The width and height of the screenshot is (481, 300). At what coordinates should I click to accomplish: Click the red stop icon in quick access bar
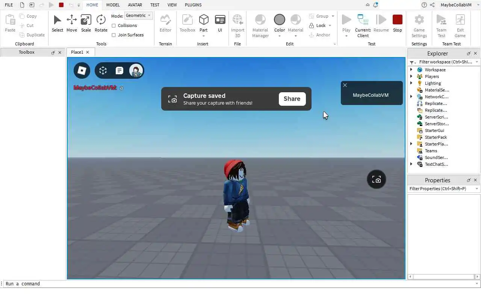[x=61, y=5]
